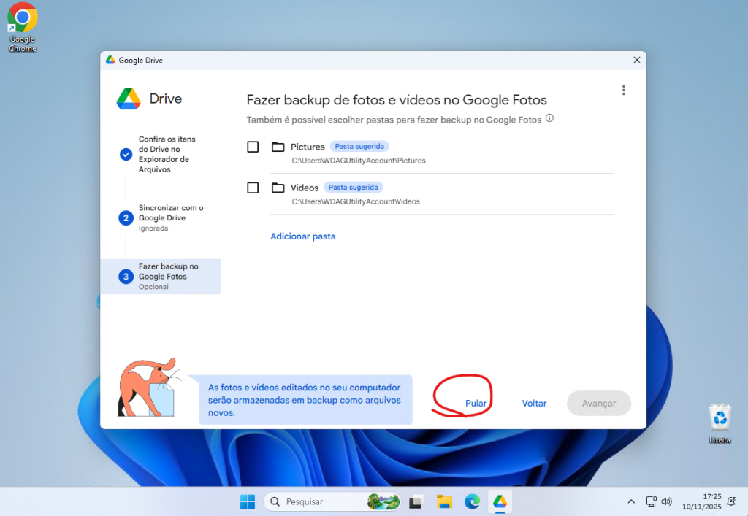This screenshot has height=516, width=748.
Task: Enable the Videos folder checkbox
Action: pos(253,188)
